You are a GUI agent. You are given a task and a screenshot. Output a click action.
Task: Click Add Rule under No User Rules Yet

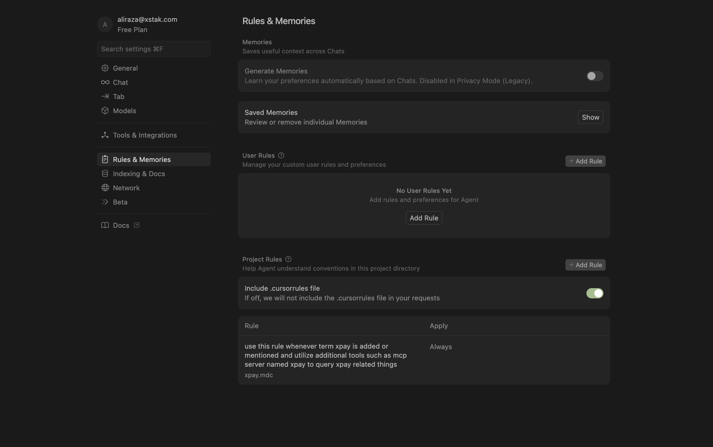click(x=424, y=218)
